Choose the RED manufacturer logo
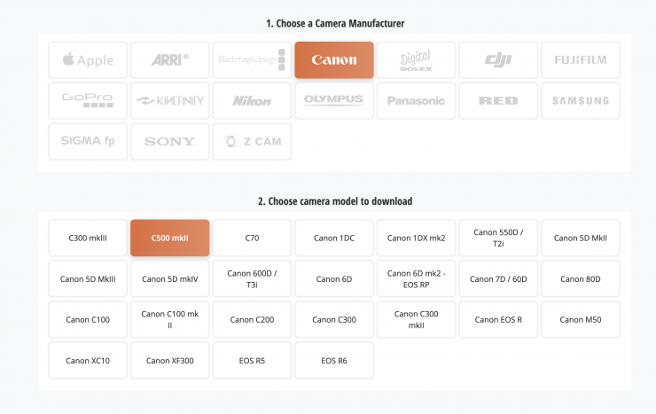 point(498,101)
